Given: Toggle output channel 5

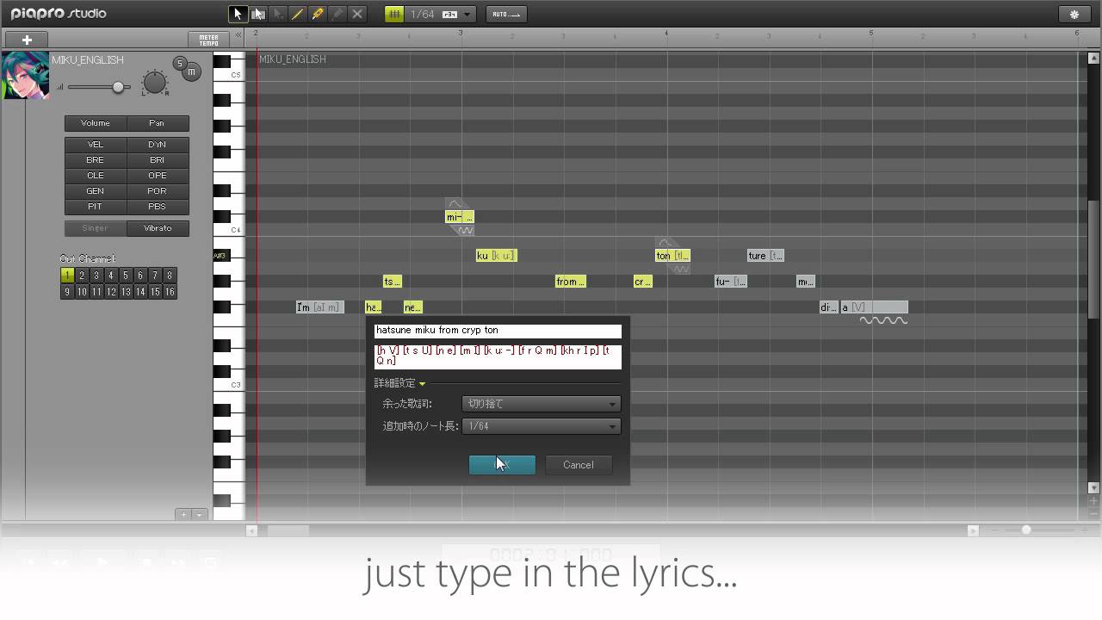Looking at the screenshot, I should (x=126, y=276).
